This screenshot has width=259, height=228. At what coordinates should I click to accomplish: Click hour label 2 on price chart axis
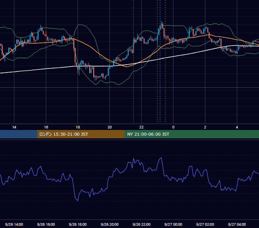pyautogui.click(x=205, y=127)
